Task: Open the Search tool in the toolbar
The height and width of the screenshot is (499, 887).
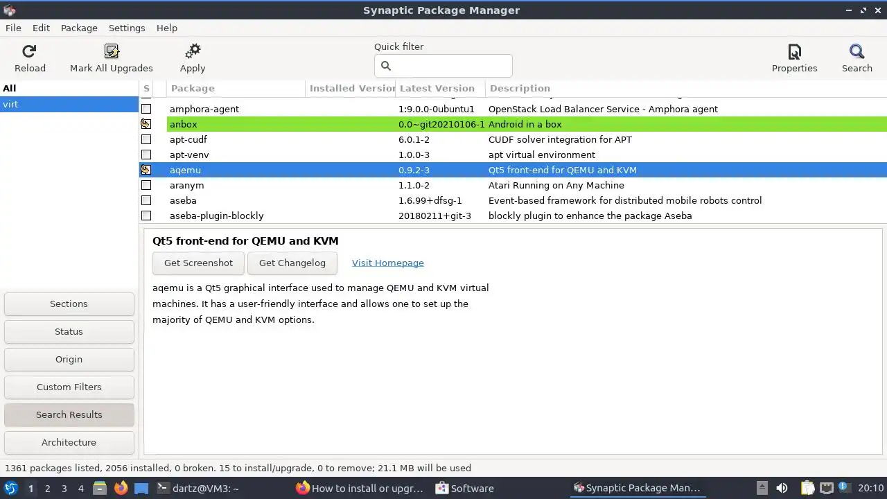Action: tap(857, 51)
